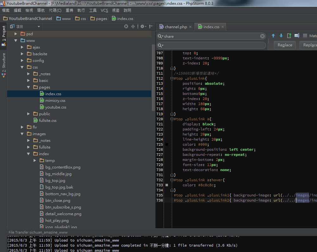Fold the a:hover block at line 732
This screenshot has width=317, height=252.
(x=172, y=180)
